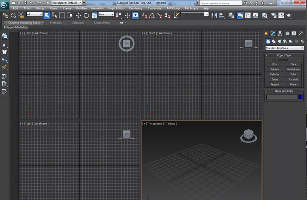The image size is (307, 200).
Task: Select the Select and Link chain tool
Action: tap(6, 15)
